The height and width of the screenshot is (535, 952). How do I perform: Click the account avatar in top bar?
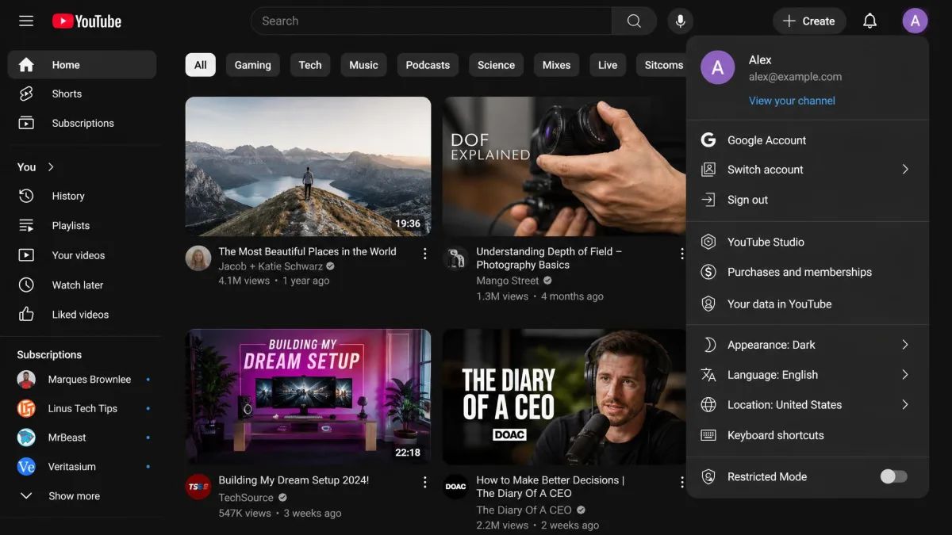tap(915, 21)
